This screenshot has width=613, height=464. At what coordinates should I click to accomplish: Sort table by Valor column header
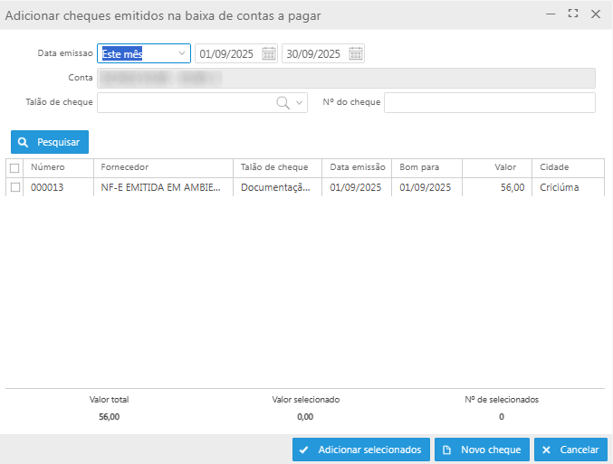point(504,167)
